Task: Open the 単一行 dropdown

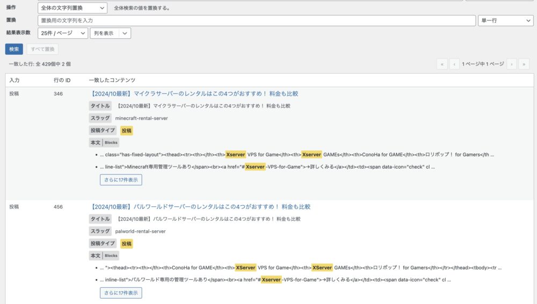Action: (x=505, y=20)
